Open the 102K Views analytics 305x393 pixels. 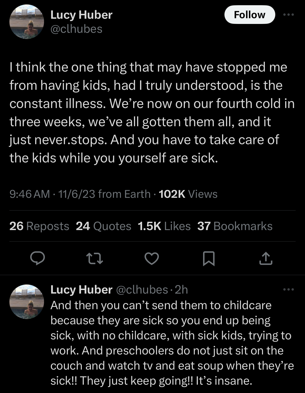(x=188, y=194)
